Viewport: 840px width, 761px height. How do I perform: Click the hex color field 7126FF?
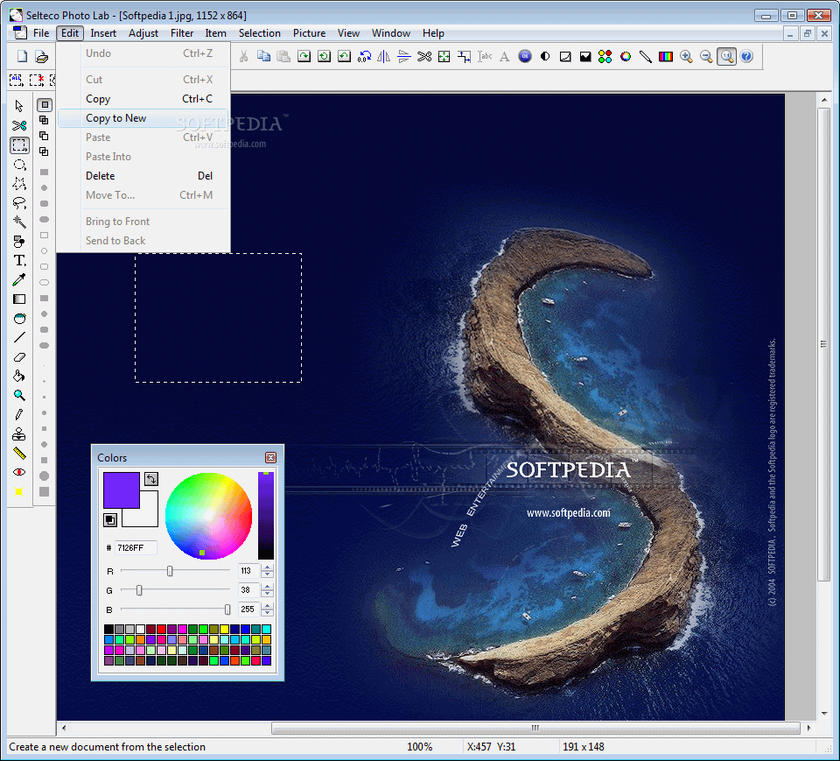click(136, 547)
